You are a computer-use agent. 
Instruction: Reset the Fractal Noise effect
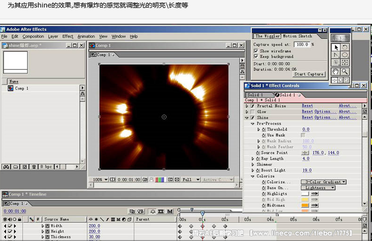tap(307, 106)
